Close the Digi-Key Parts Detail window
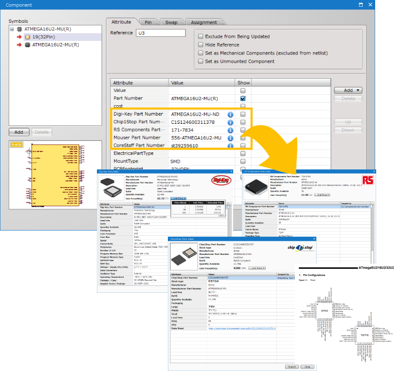This screenshot has width=399, height=371. pos(231,172)
